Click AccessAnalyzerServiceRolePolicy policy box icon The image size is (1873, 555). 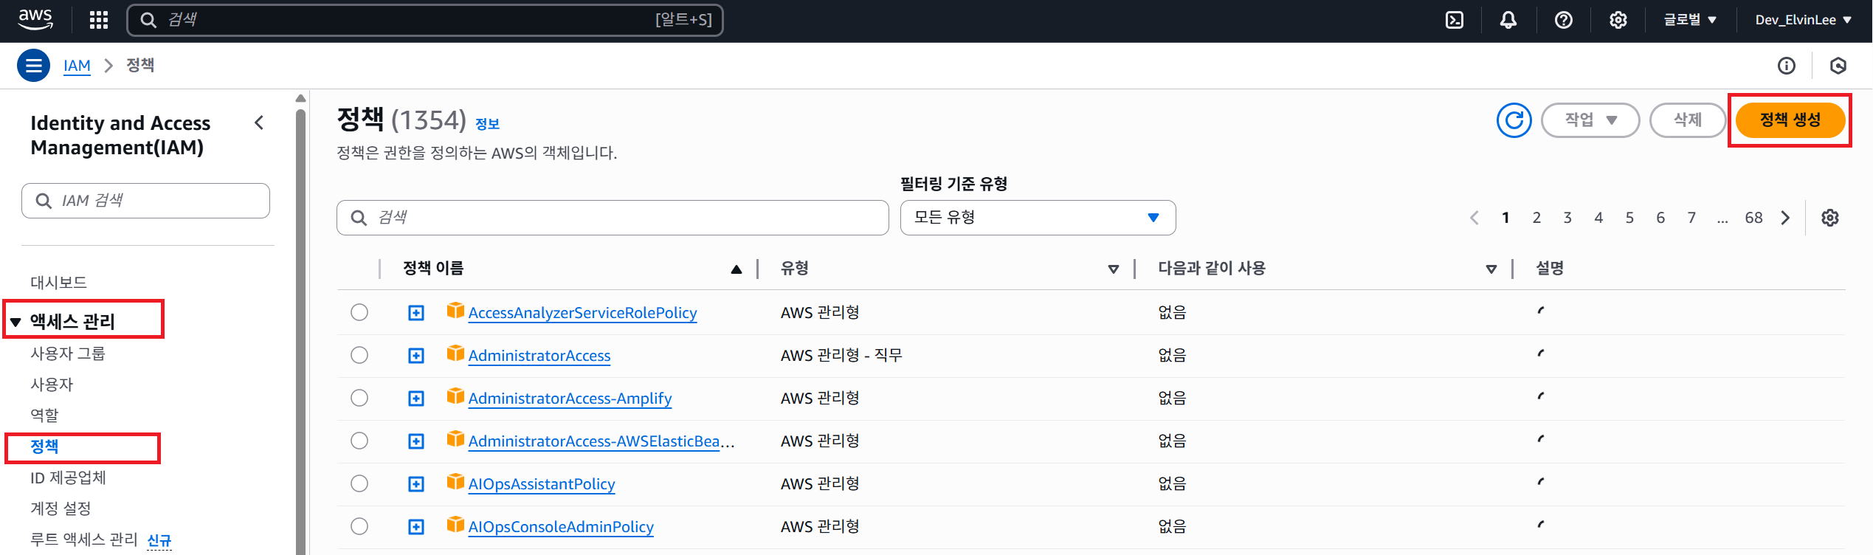click(455, 311)
